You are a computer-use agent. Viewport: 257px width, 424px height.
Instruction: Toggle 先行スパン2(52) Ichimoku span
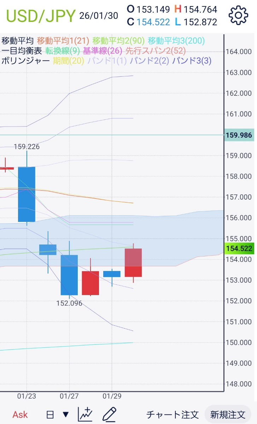pyautogui.click(x=156, y=51)
